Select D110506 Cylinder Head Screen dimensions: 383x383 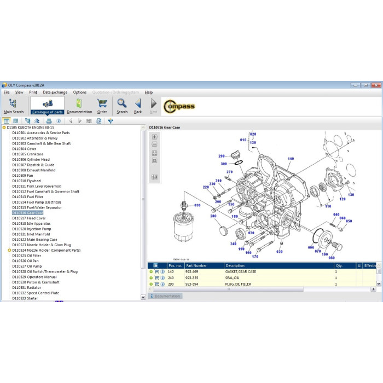tap(31, 160)
